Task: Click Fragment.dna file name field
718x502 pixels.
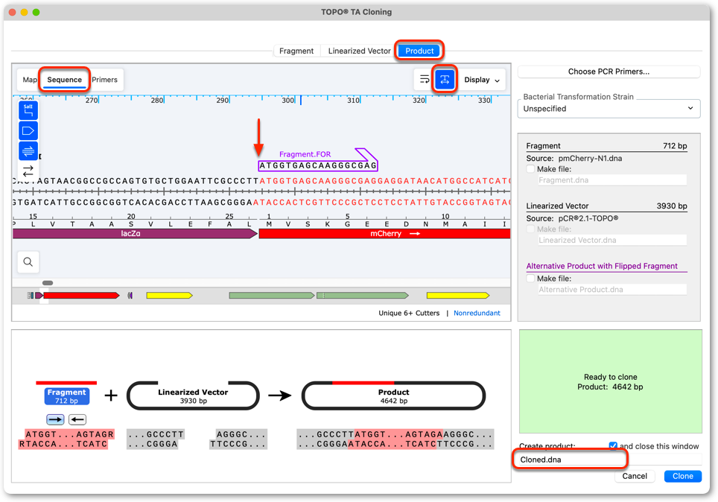Action: click(612, 180)
